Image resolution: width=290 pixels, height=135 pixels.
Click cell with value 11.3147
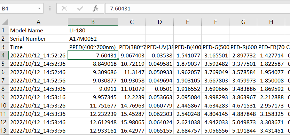(132, 72)
